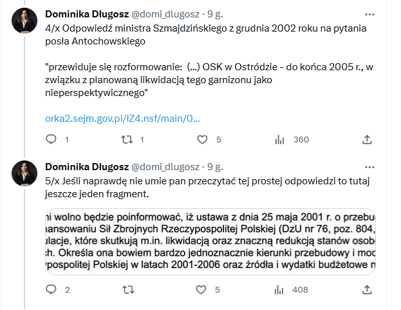Open the attached document image in the 5/x tweet
The height and width of the screenshot is (310, 401).
tap(210, 241)
